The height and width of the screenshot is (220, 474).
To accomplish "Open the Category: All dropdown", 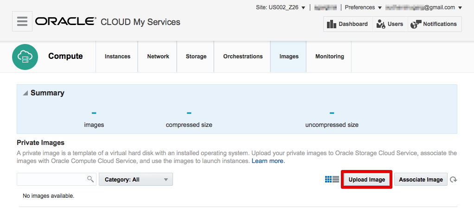I will pos(135,179).
